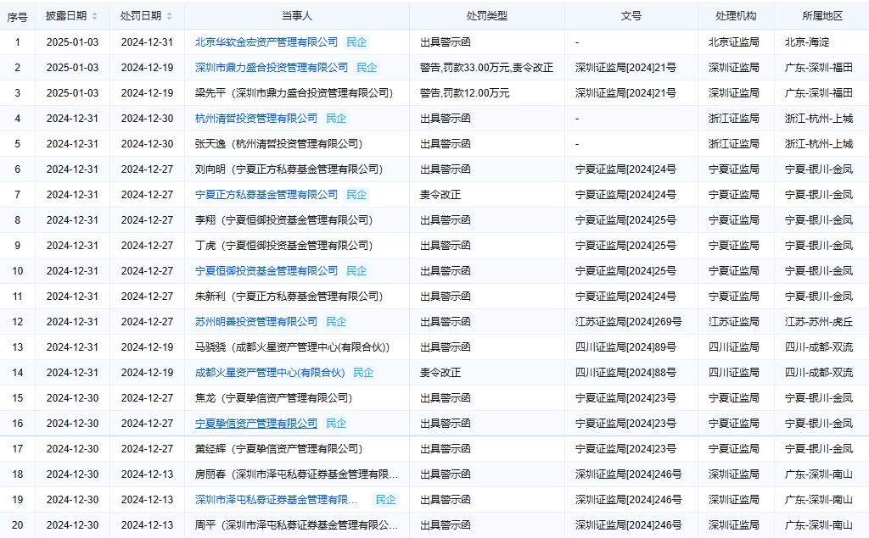Viewport: 869px width, 538px height.
Task: Click 民企 tag beside 宁夏恒御投资基金管理有限公司
Action: 356,271
